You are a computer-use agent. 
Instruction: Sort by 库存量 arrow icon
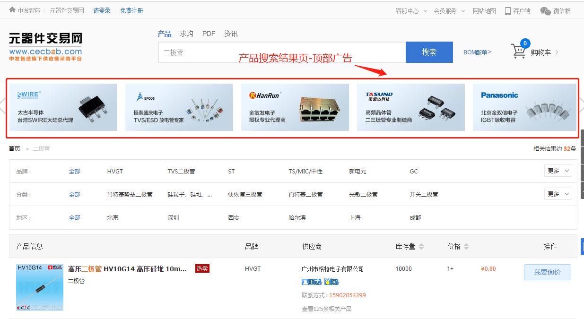[421, 246]
